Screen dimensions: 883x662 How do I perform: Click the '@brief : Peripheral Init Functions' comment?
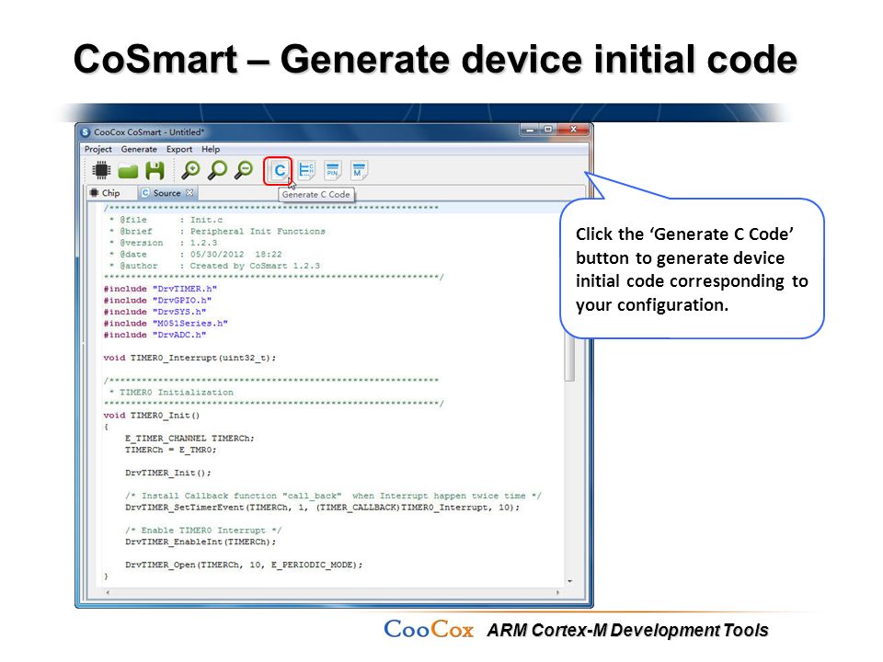pyautogui.click(x=217, y=232)
